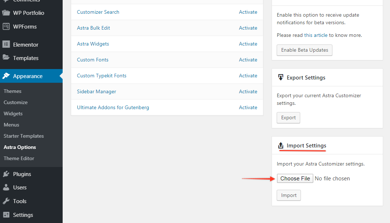Click the WP Portfolio folder icon
Image resolution: width=390 pixels, height=223 pixels.
click(6, 13)
